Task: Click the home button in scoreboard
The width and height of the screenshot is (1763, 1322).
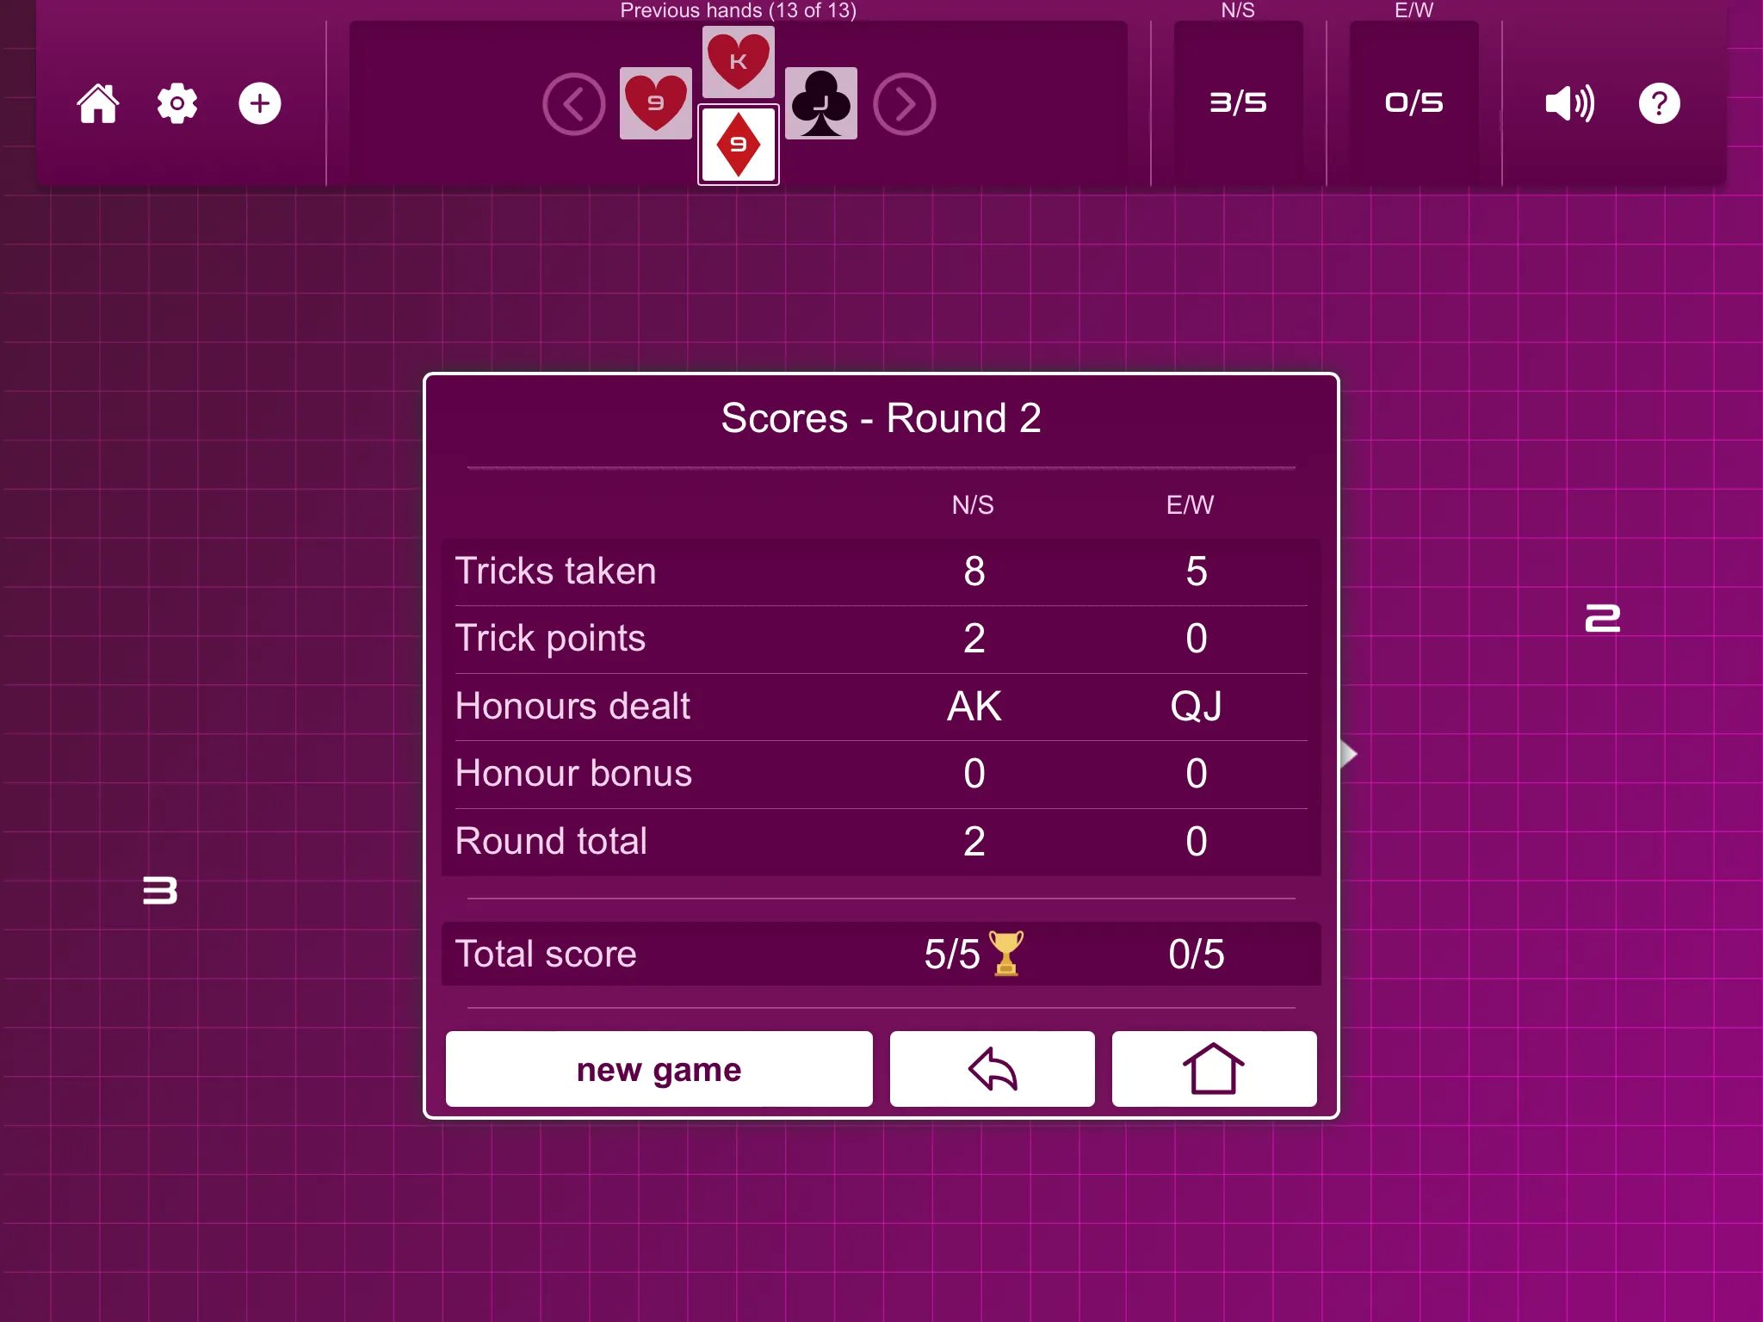Action: 1212,1069
